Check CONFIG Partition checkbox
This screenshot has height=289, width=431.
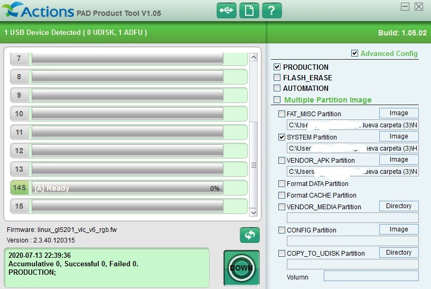coord(282,230)
